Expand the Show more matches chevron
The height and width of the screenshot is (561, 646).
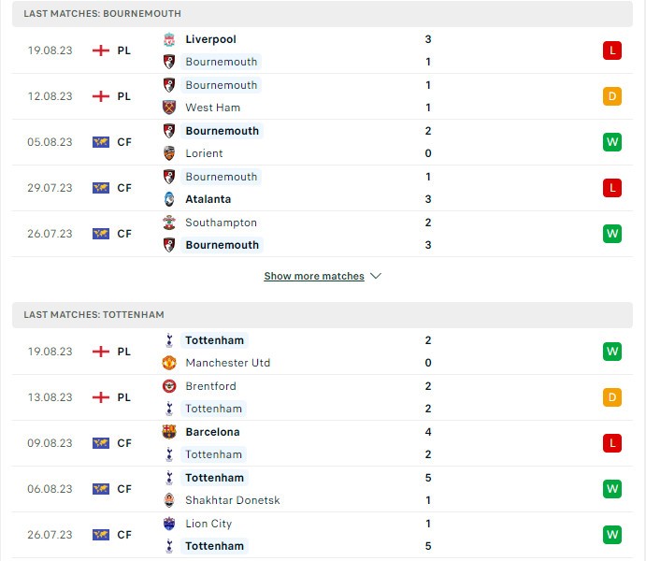pyautogui.click(x=376, y=277)
